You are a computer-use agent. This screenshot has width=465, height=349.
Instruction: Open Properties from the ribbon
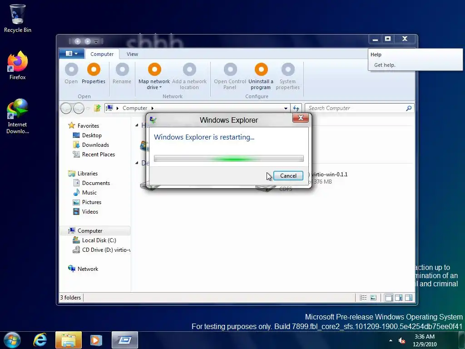pyautogui.click(x=94, y=73)
